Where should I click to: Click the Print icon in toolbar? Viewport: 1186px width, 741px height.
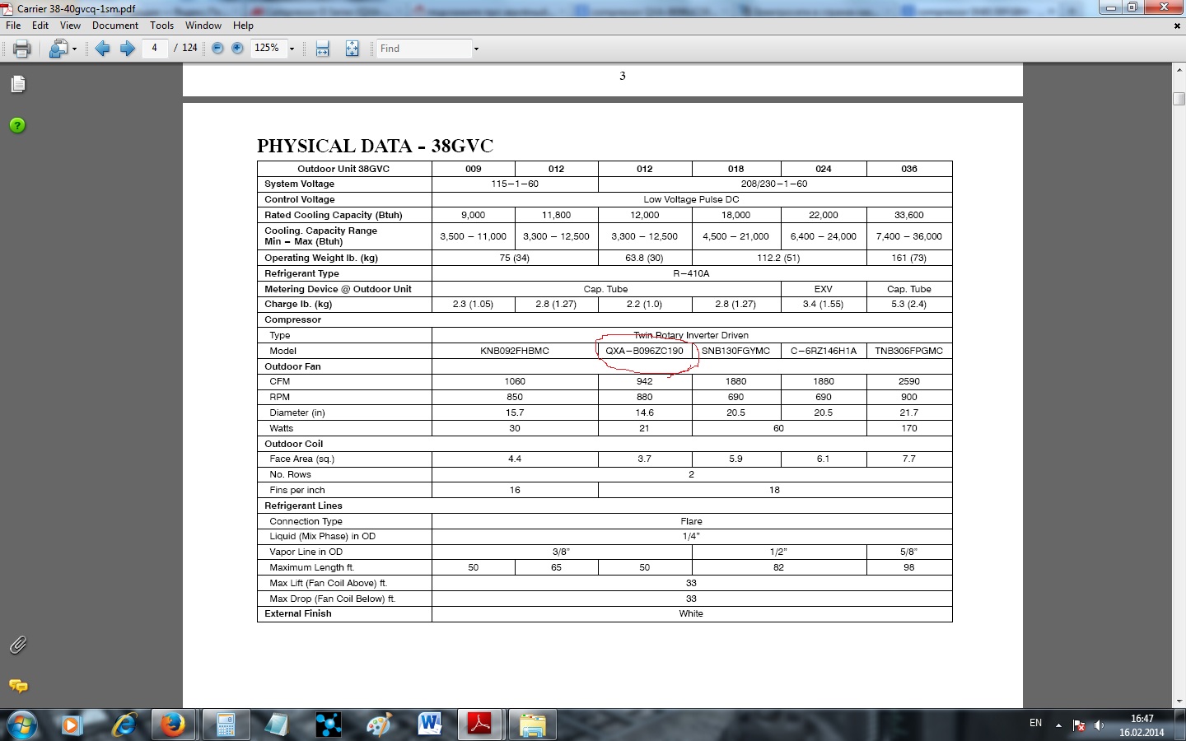coord(22,49)
